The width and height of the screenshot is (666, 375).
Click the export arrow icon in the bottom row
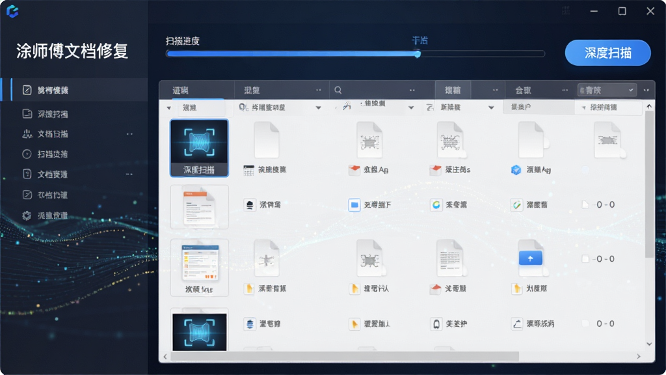pyautogui.click(x=516, y=324)
